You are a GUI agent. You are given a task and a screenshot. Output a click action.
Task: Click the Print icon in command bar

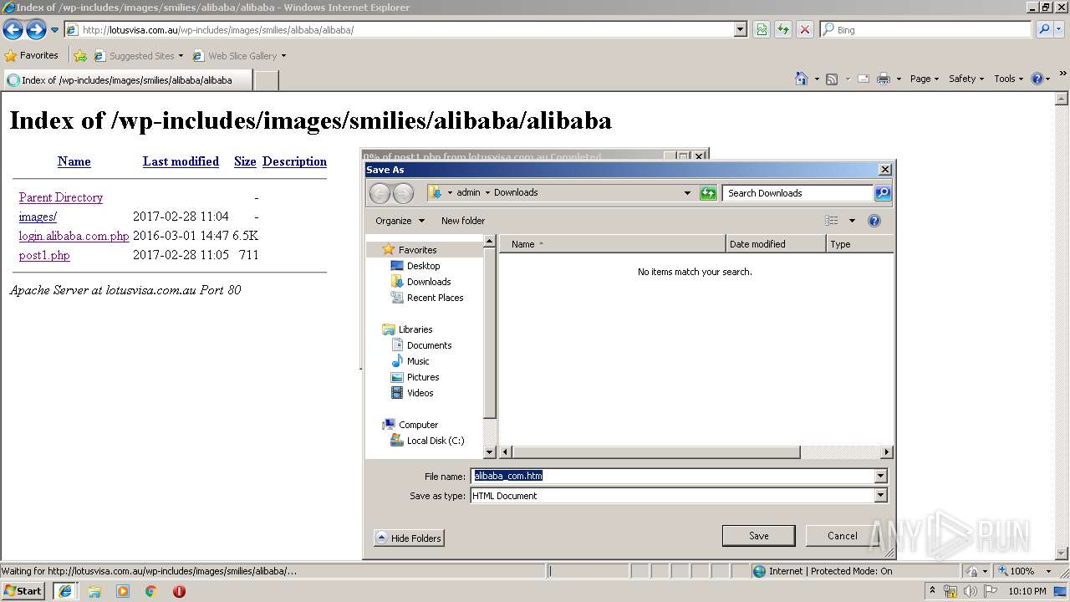884,79
